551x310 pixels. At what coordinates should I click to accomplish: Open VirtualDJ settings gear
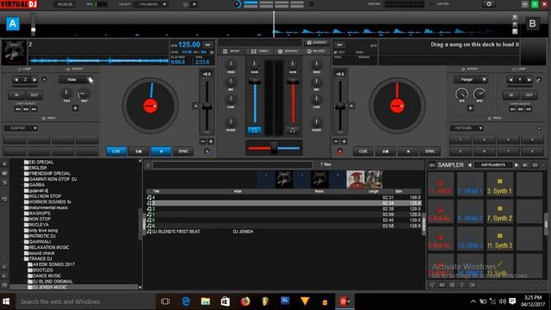point(489,3)
